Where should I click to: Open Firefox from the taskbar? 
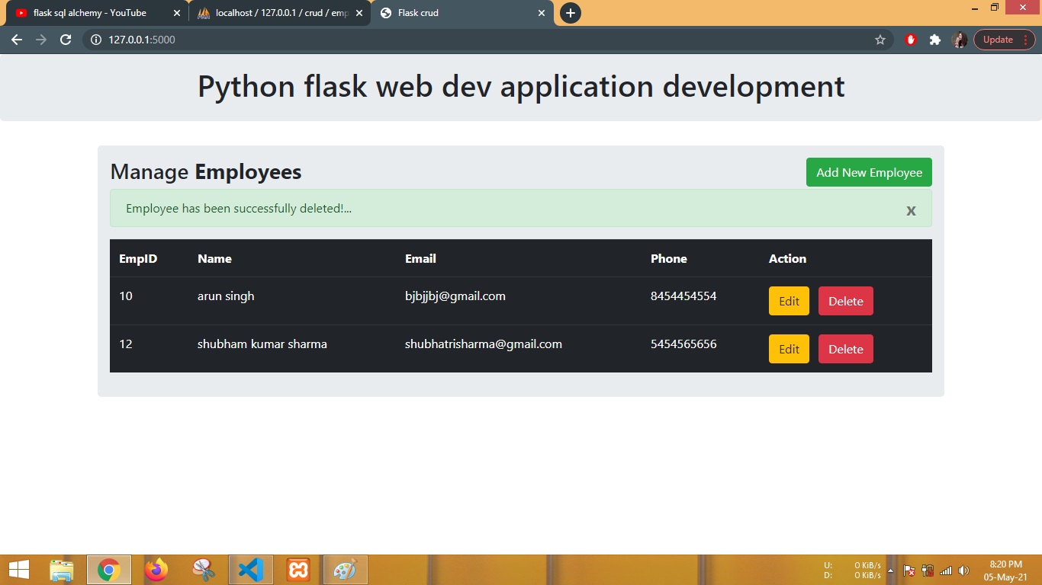[x=156, y=569]
